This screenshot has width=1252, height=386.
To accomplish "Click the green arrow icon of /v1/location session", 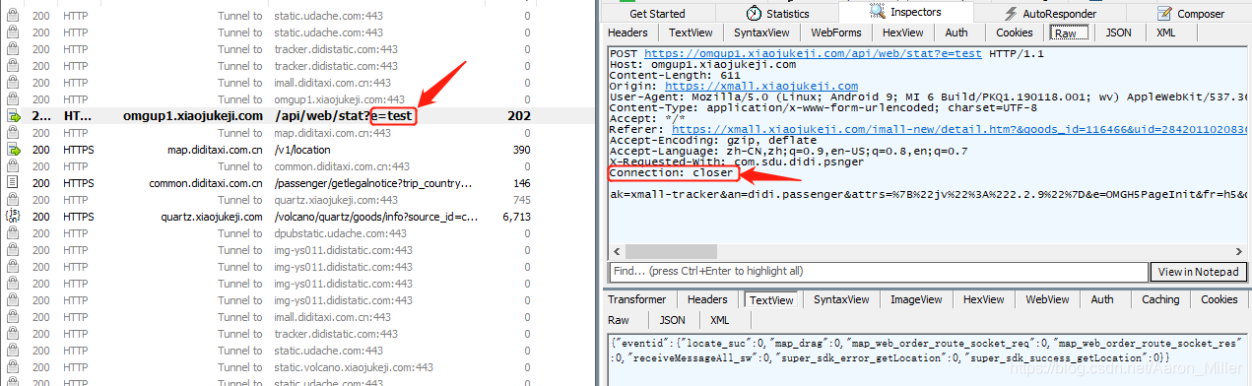I will (x=13, y=150).
